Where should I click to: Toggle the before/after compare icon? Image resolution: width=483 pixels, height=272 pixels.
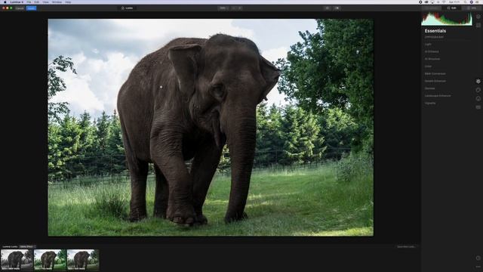pos(337,8)
